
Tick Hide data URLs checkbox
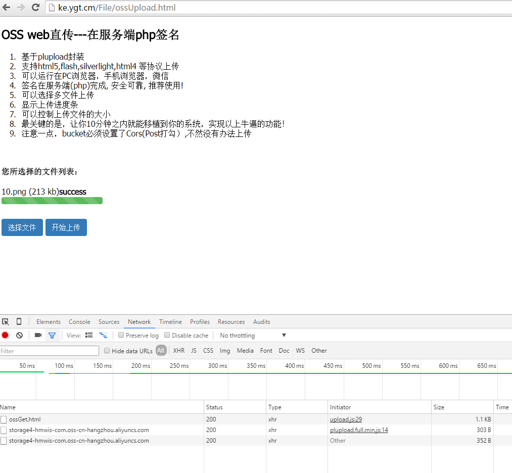pyautogui.click(x=107, y=351)
